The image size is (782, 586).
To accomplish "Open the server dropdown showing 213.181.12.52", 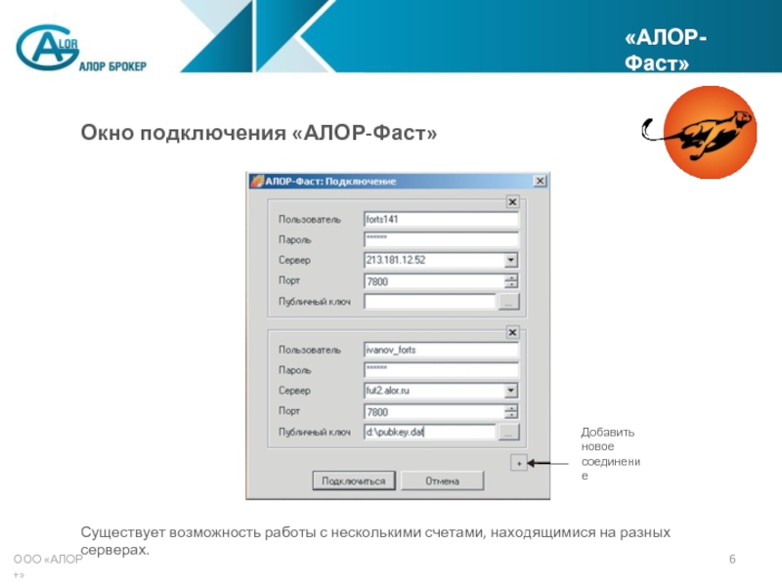I will tap(510, 260).
